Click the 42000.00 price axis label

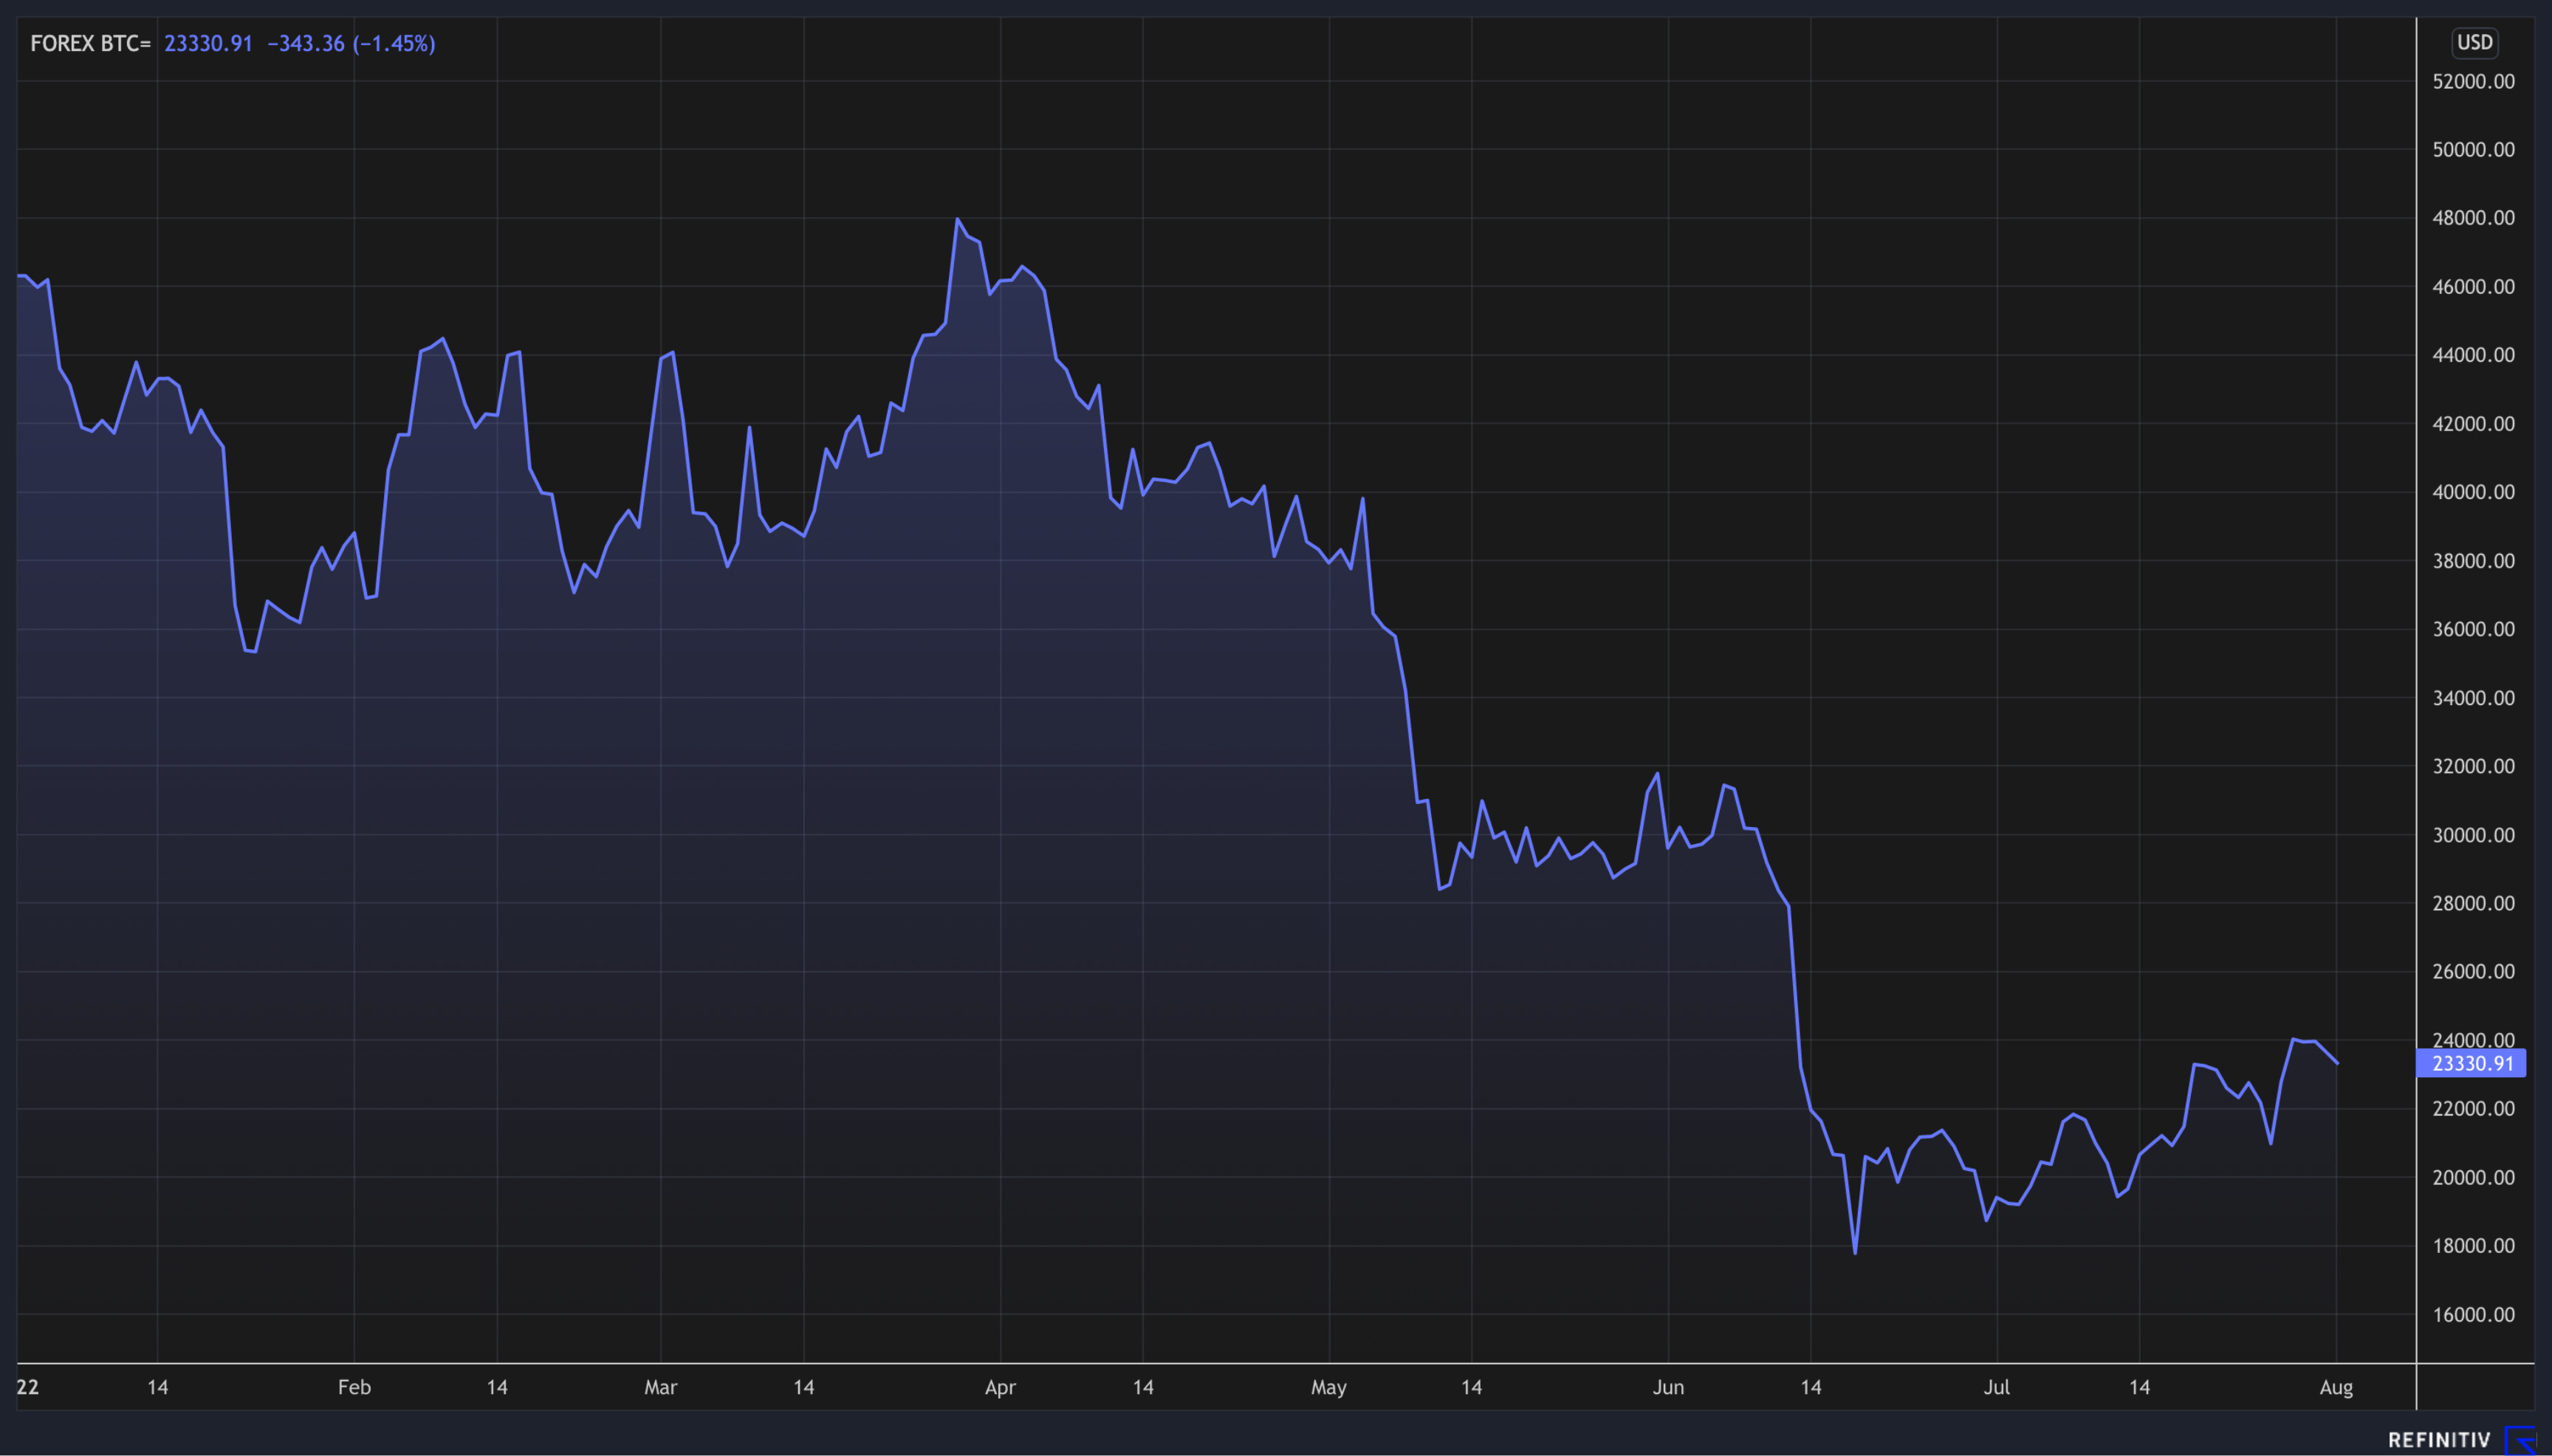[2473, 423]
